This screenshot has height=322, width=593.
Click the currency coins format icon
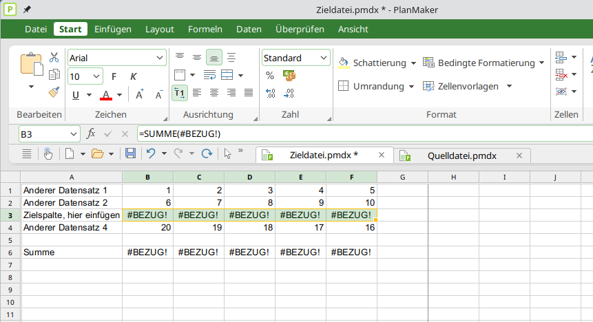point(289,76)
